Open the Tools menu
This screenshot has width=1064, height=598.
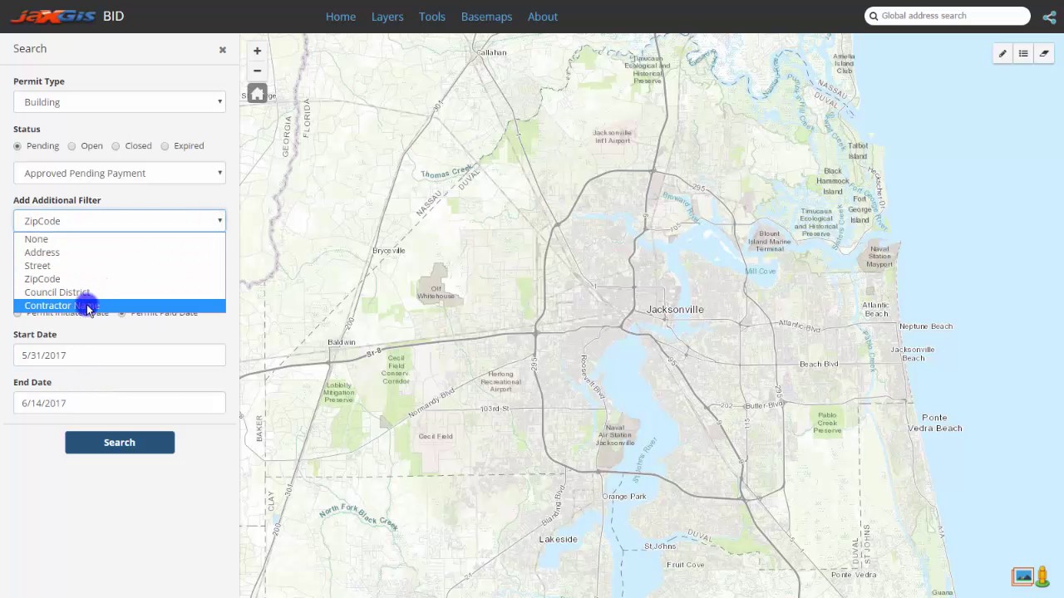(432, 17)
